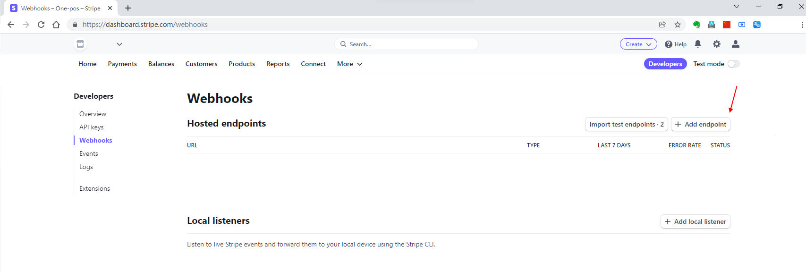This screenshot has width=806, height=272.
Task: Click the URL column header
Action: coord(192,145)
